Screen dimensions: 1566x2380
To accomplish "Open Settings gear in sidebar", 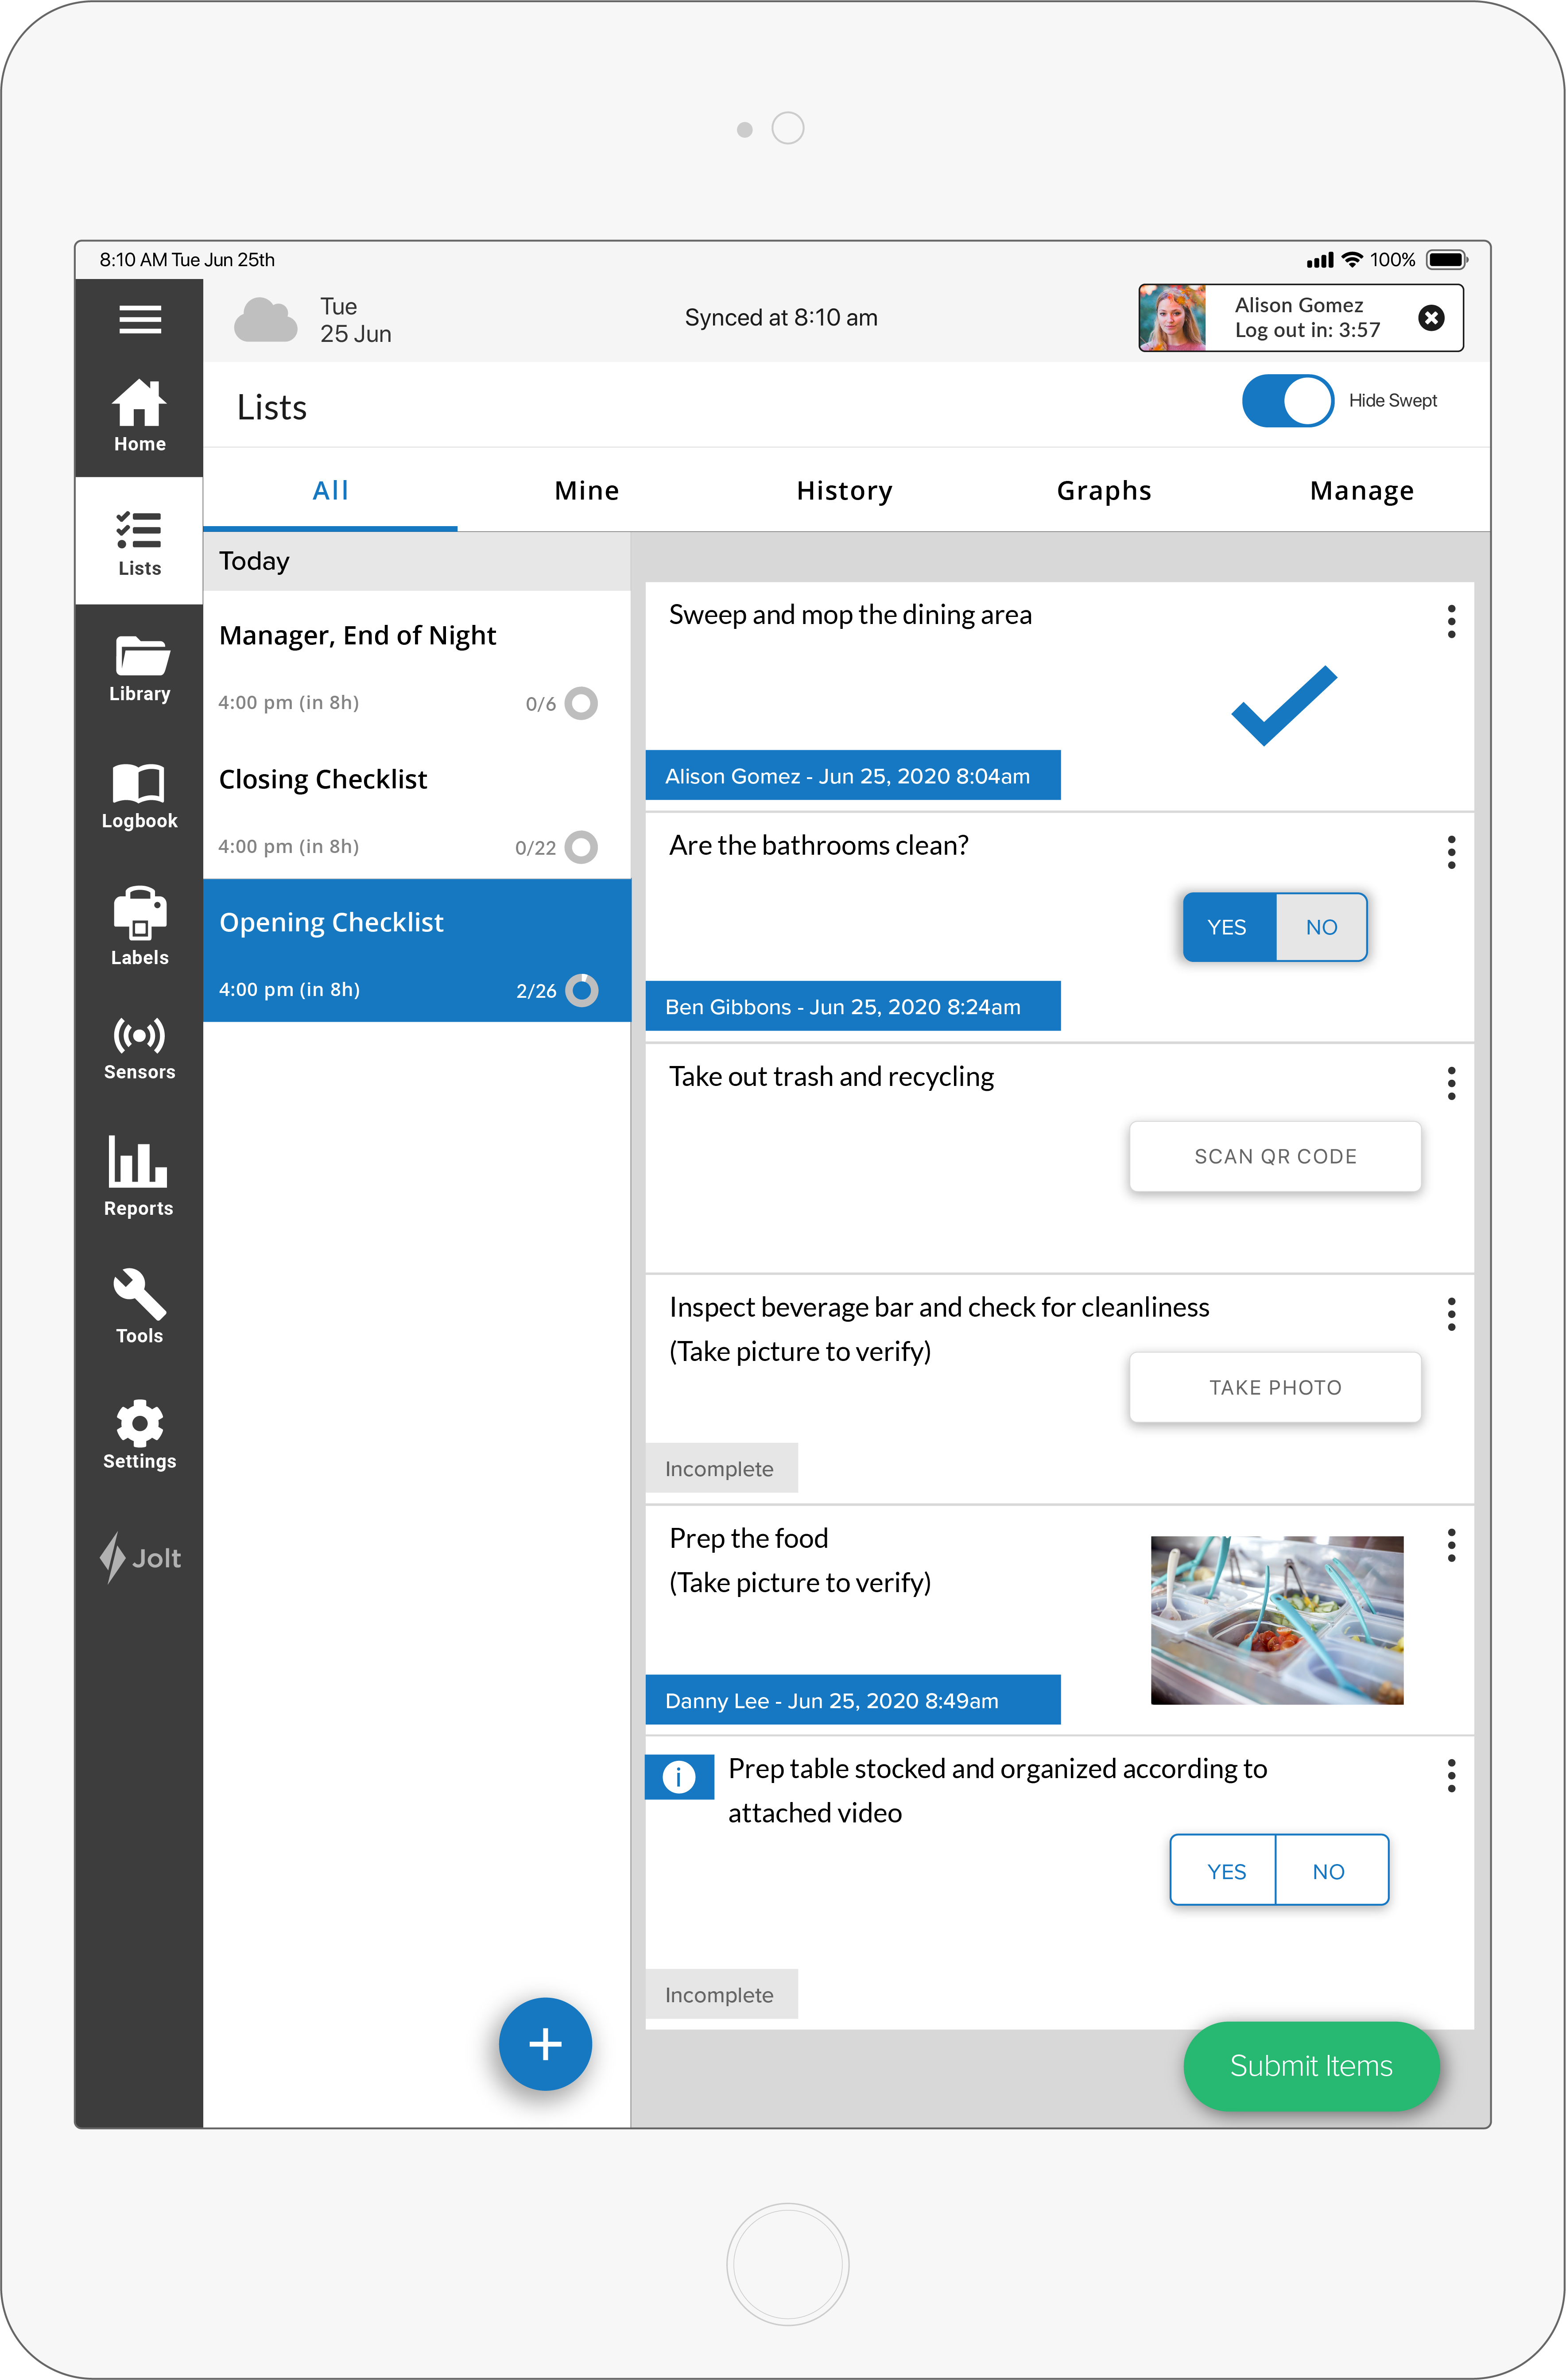I will point(139,1433).
